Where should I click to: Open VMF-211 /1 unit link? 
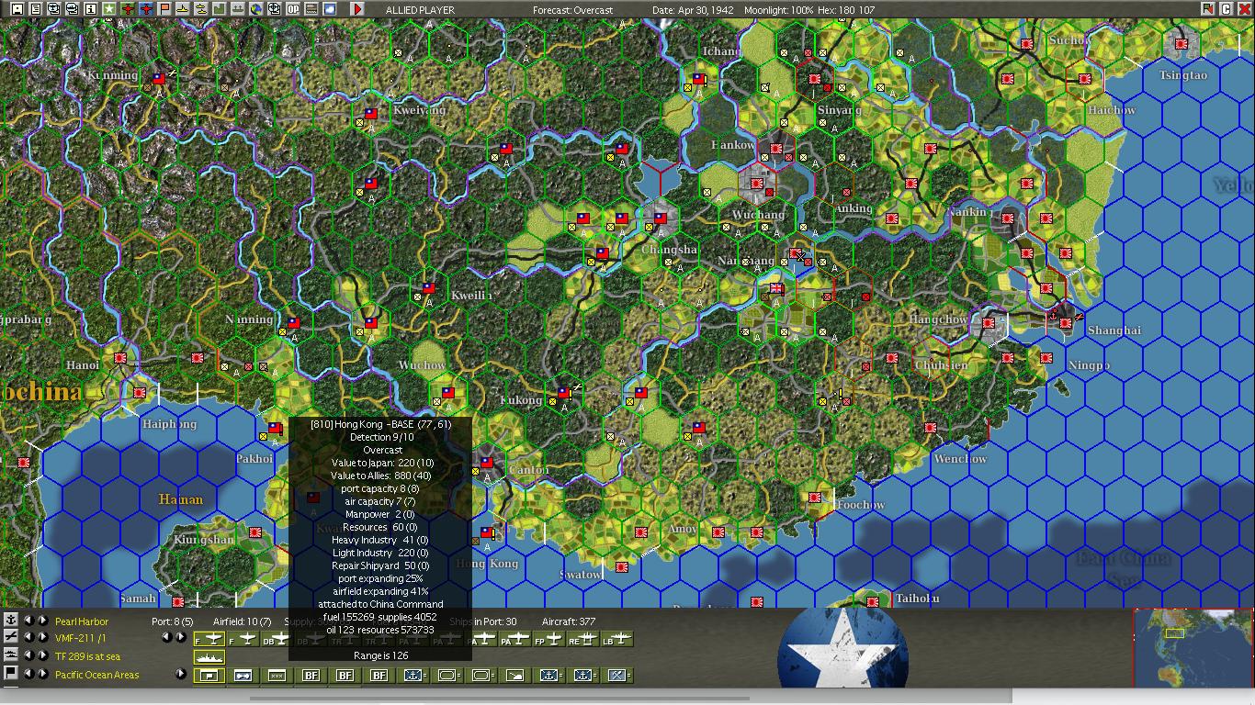tap(81, 639)
